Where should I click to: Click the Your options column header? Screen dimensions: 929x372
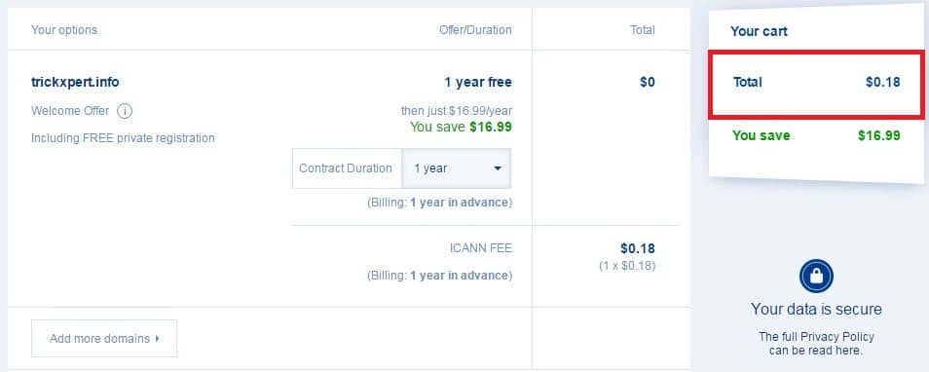64,29
